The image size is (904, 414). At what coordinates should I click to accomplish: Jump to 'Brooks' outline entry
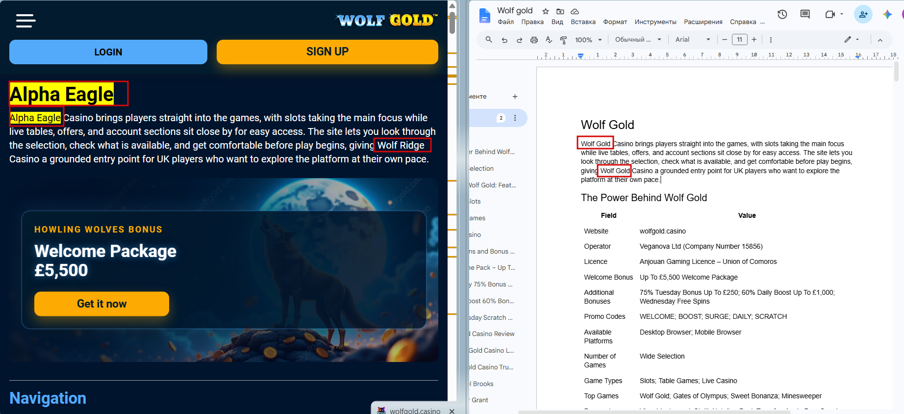(x=482, y=384)
